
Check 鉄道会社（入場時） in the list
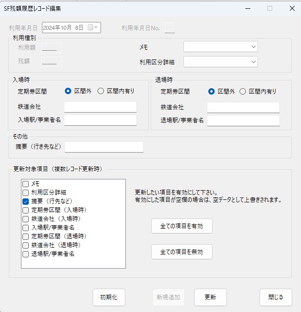point(26,219)
